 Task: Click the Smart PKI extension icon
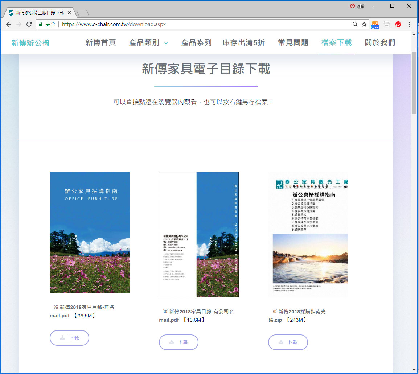click(x=386, y=24)
